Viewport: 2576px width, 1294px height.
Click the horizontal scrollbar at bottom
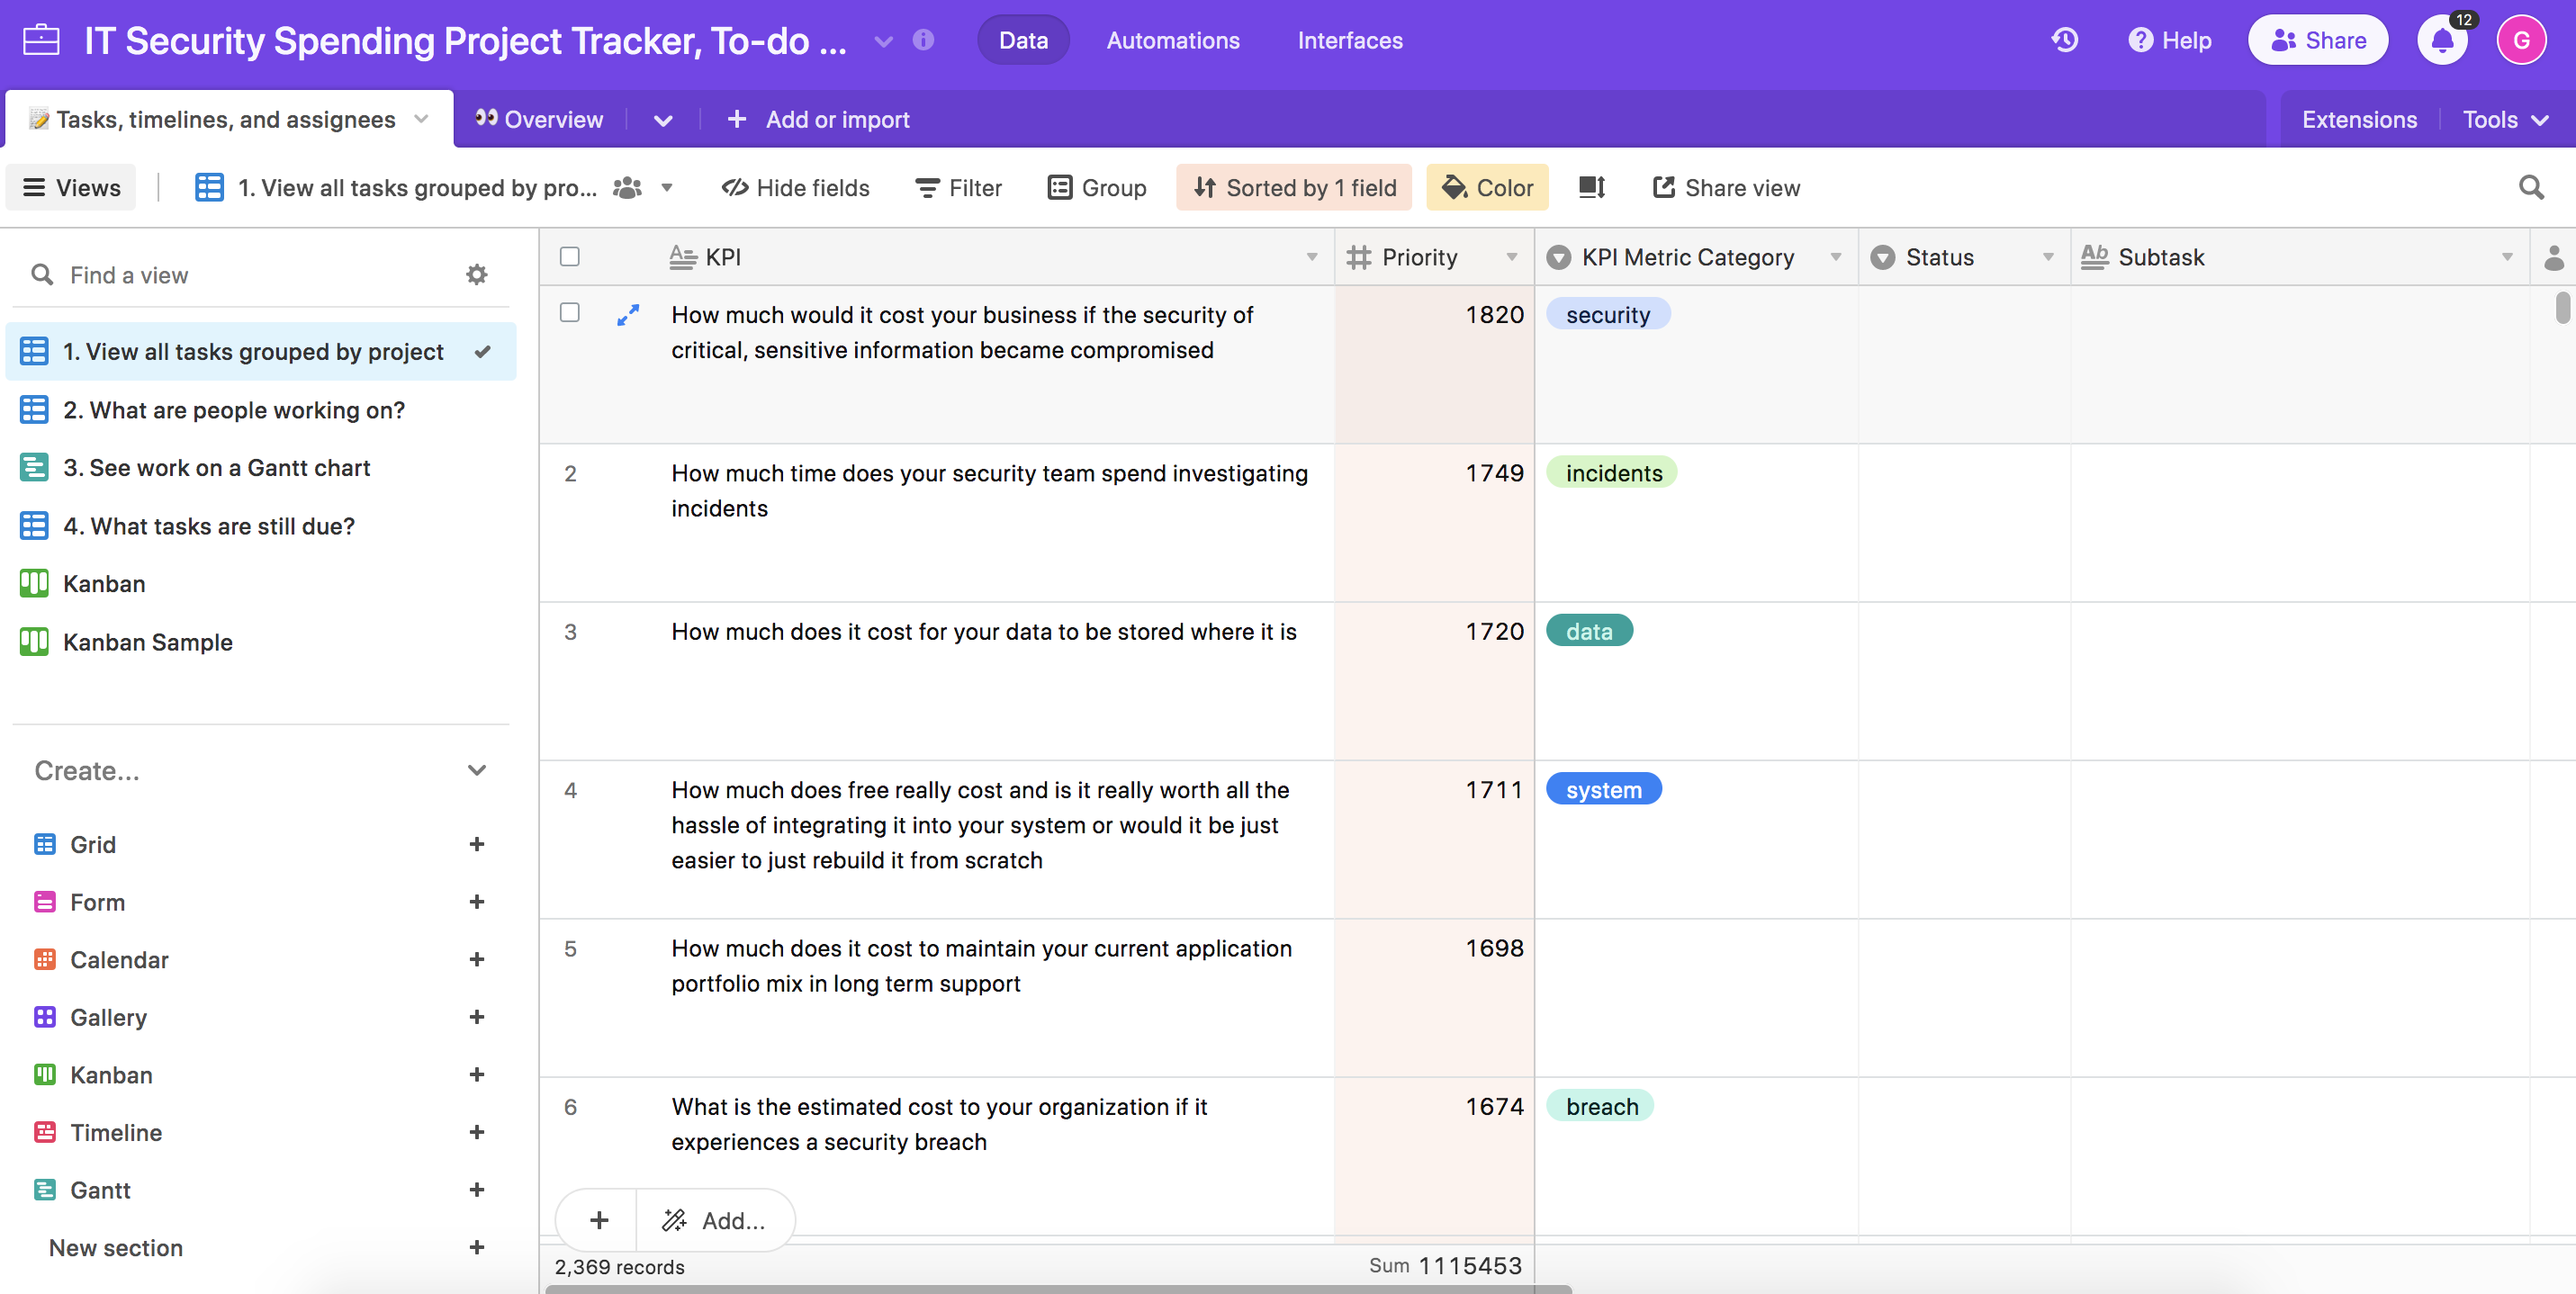coord(1058,1289)
